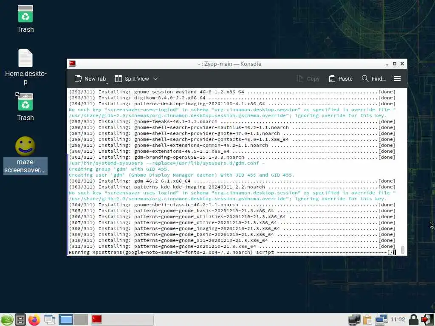This screenshot has width=435, height=326.
Task: Click the Zypp-main Konsole title text
Action: pyautogui.click(x=229, y=64)
